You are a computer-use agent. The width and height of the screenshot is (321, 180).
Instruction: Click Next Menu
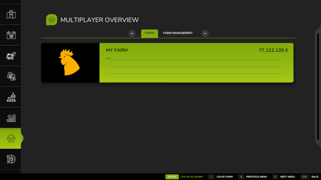(287, 177)
